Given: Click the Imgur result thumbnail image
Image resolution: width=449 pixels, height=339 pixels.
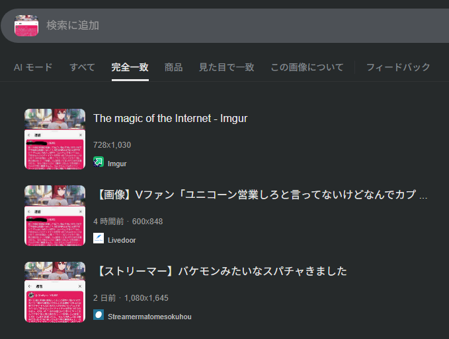Looking at the screenshot, I should tap(55, 139).
